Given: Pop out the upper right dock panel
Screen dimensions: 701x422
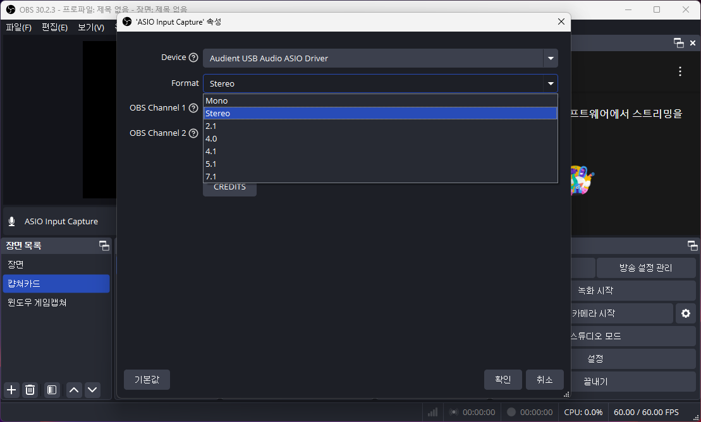Looking at the screenshot, I should [x=679, y=43].
